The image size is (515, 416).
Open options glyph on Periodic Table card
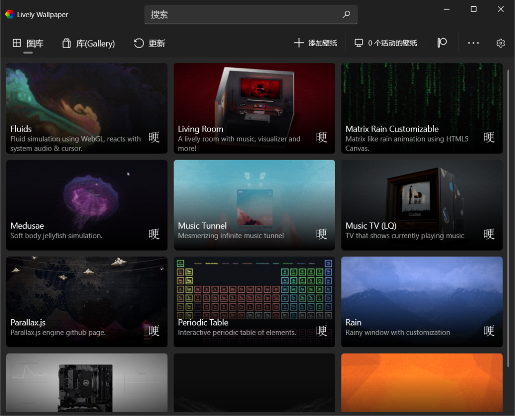pyautogui.click(x=321, y=331)
